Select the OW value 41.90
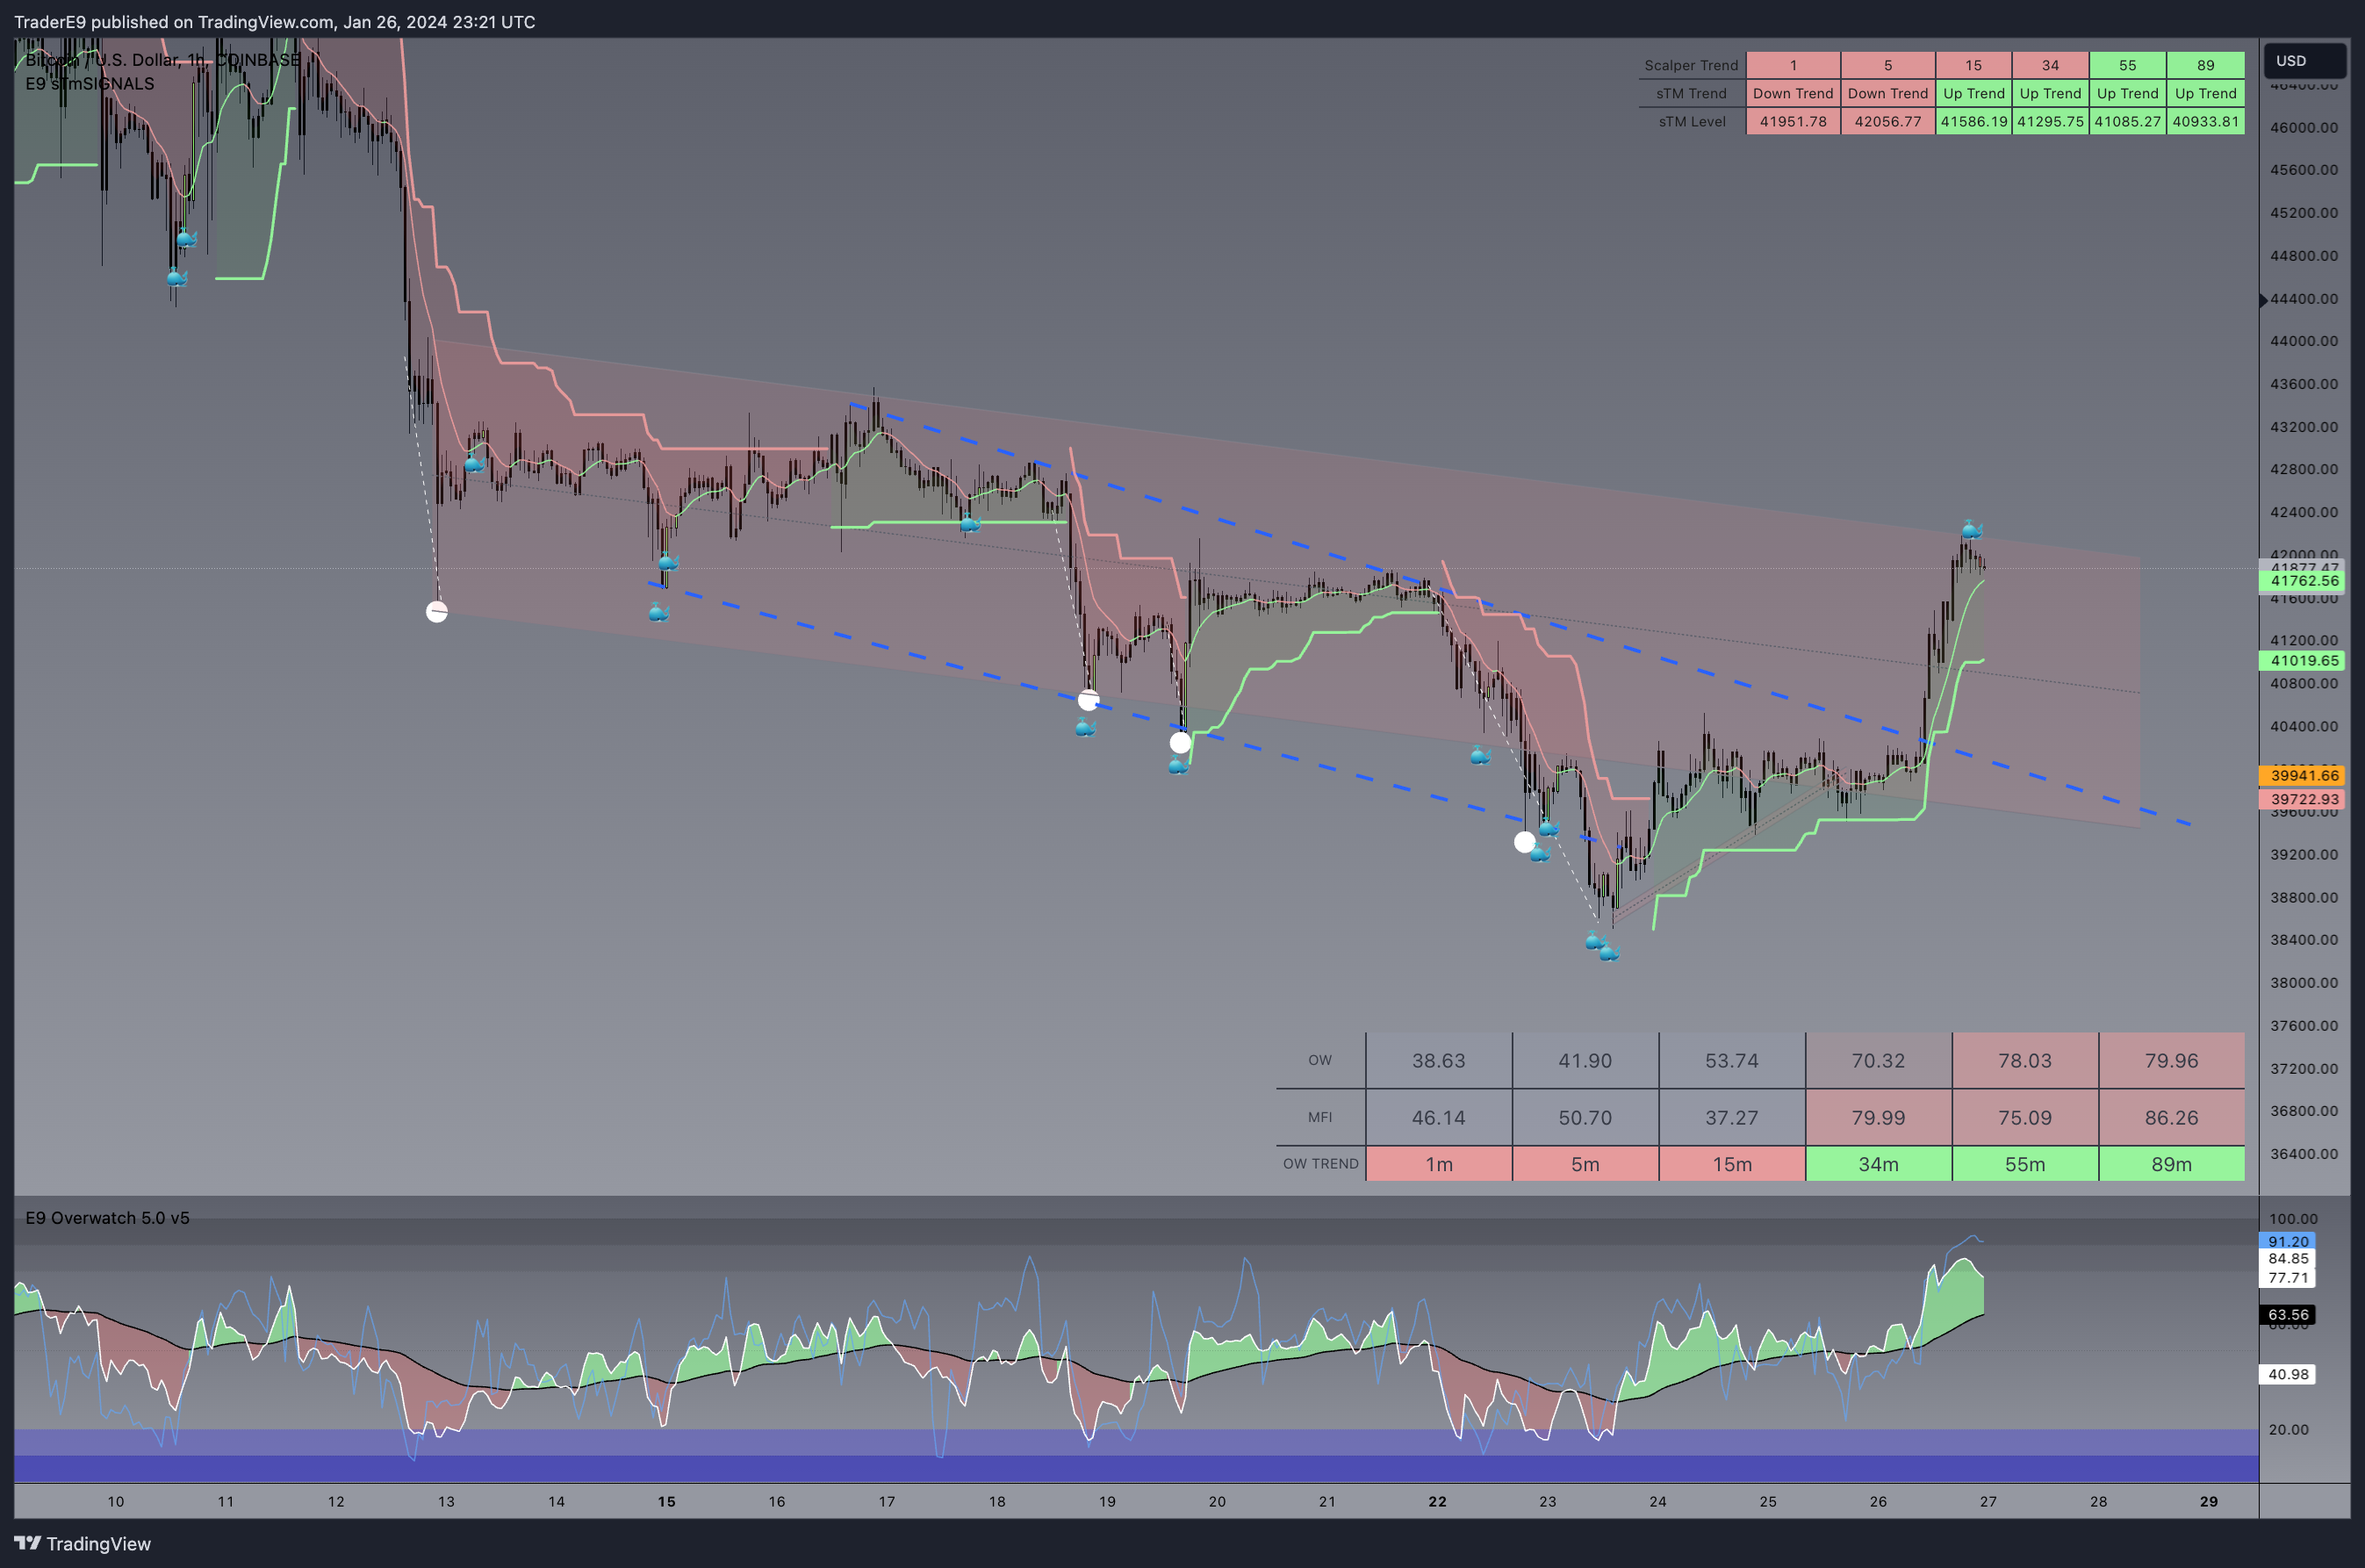 pyautogui.click(x=1585, y=1060)
